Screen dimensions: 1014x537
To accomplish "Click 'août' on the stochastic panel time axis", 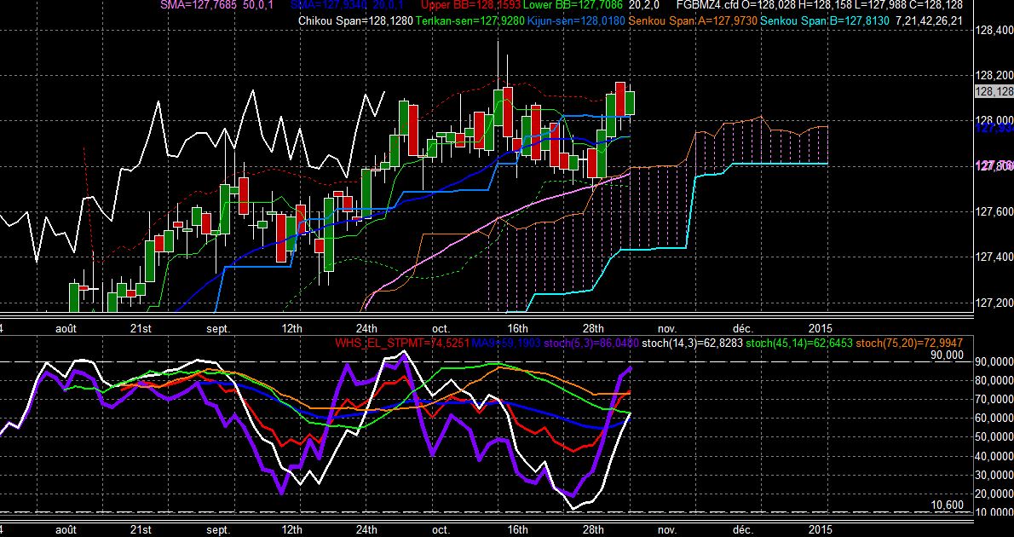I will (x=66, y=529).
